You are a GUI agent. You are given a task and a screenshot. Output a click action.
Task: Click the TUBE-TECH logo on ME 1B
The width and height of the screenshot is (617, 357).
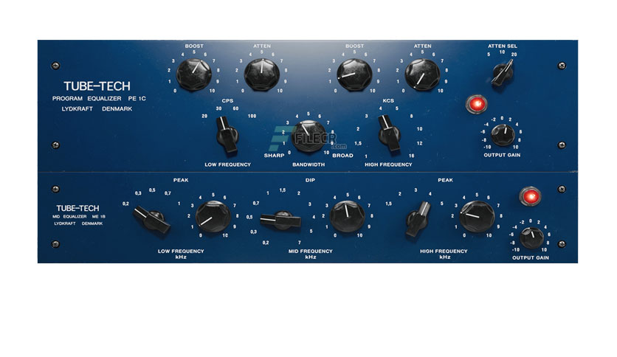[77, 208]
